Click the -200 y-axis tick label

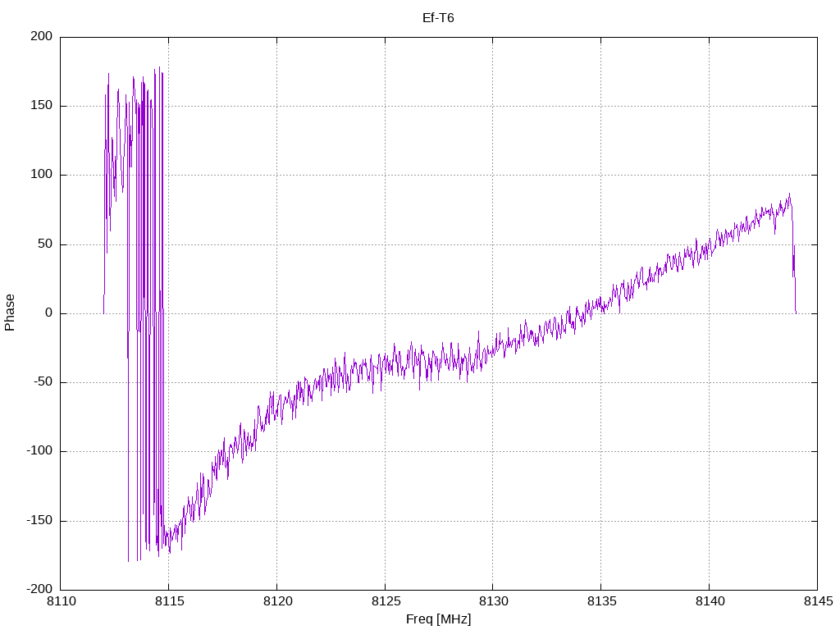39,589
